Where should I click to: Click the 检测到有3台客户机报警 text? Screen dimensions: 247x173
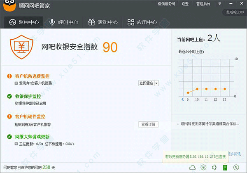tap(33, 125)
